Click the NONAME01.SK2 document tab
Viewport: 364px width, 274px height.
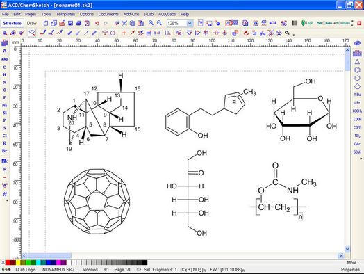pyautogui.click(x=58, y=270)
